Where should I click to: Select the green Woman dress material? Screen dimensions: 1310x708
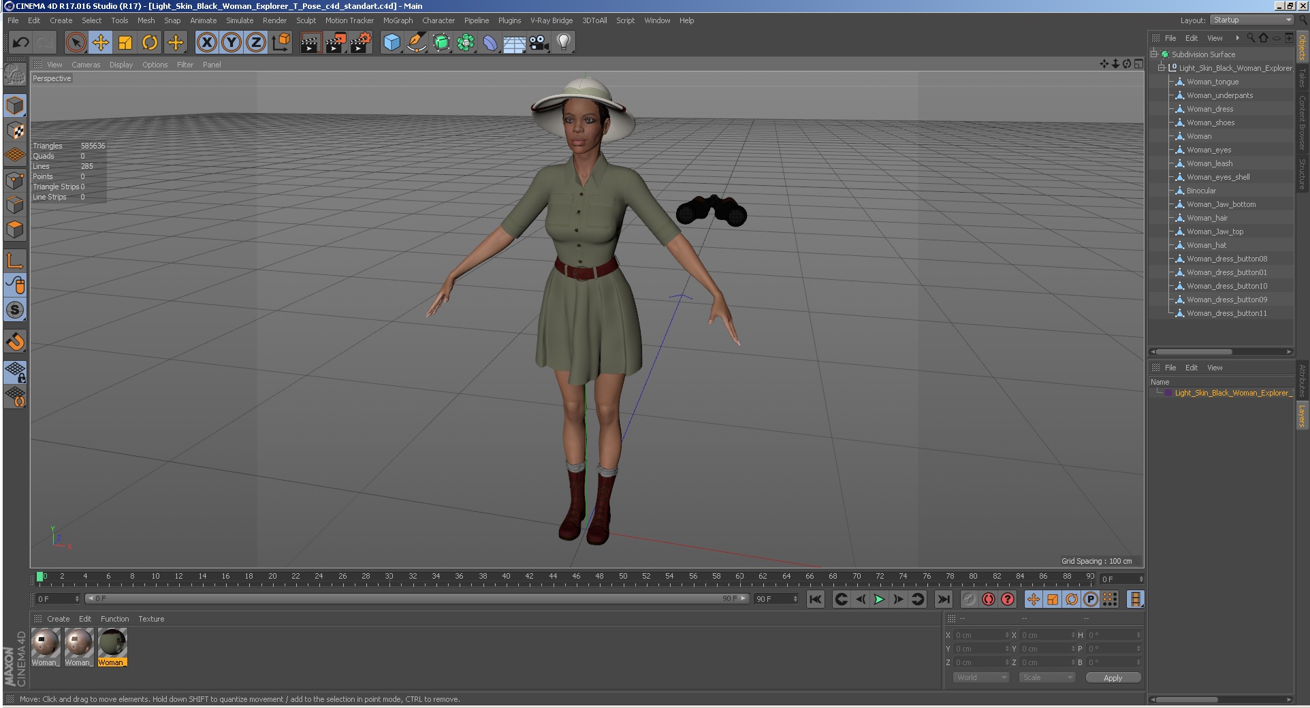[112, 647]
